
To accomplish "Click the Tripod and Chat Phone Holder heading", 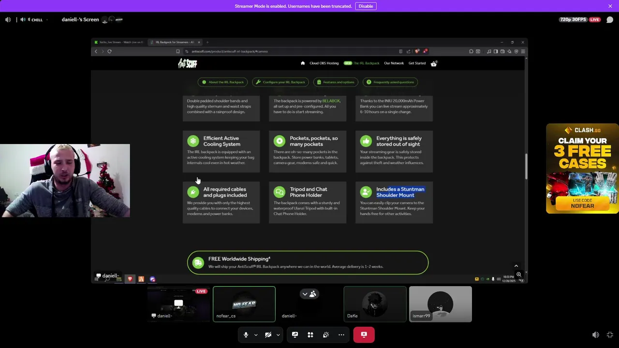I will pos(309,192).
